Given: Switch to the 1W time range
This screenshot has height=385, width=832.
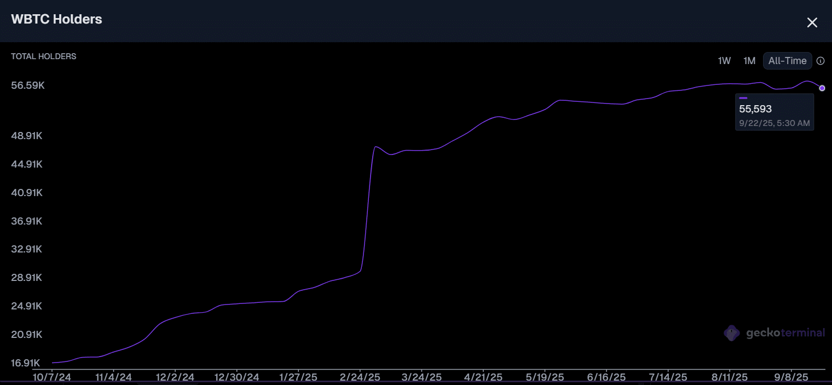Looking at the screenshot, I should (x=724, y=61).
